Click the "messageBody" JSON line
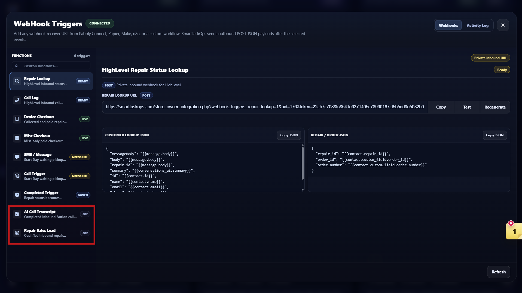Viewport: 522px width, 293px height. click(144, 154)
